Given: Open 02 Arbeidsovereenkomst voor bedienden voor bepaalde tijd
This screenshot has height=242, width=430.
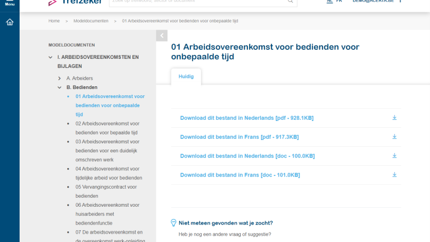Looking at the screenshot, I should 107,128.
